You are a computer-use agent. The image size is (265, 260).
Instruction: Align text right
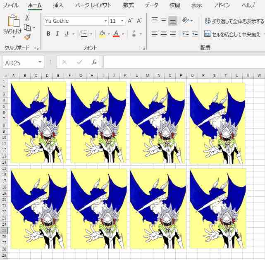click(173, 34)
